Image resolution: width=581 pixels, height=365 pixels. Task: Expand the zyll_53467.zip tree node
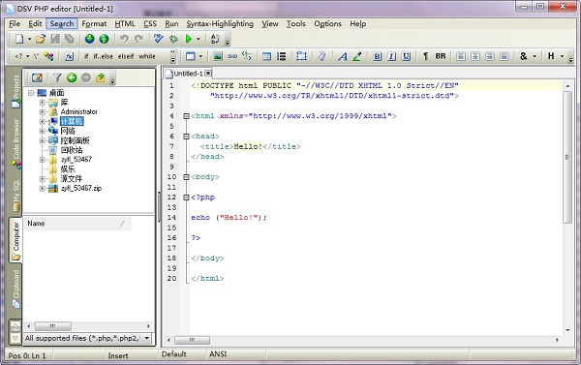click(43, 188)
